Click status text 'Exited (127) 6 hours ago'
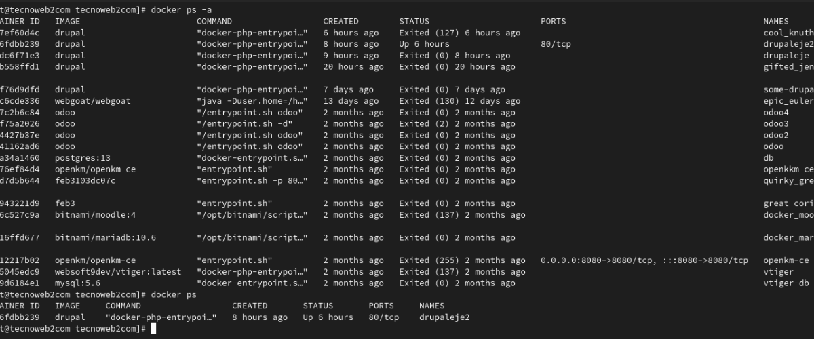This screenshot has width=814, height=339. tap(460, 33)
